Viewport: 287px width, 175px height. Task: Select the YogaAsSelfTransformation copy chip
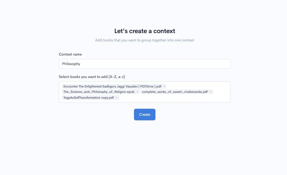[x=88, y=97]
